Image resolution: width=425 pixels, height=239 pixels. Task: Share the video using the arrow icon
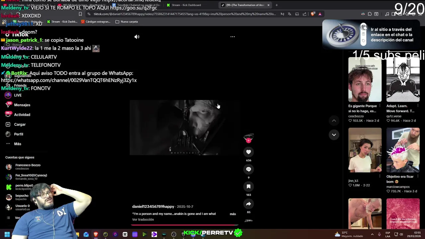(x=248, y=204)
